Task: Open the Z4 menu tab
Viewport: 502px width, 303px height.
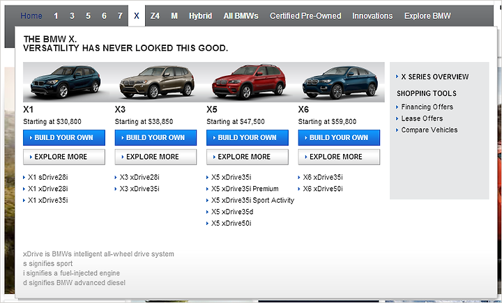Action: [155, 16]
